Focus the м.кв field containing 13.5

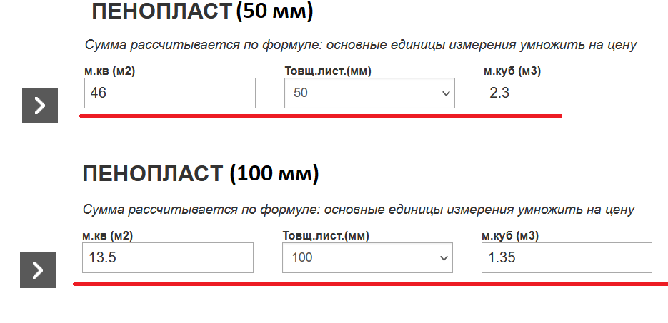tap(168, 258)
